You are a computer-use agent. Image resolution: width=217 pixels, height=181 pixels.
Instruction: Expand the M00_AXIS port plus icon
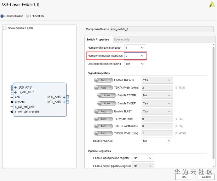[64, 97]
